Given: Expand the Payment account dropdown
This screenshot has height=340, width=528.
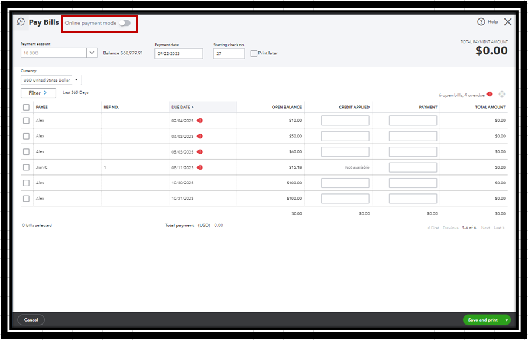Looking at the screenshot, I should 92,53.
